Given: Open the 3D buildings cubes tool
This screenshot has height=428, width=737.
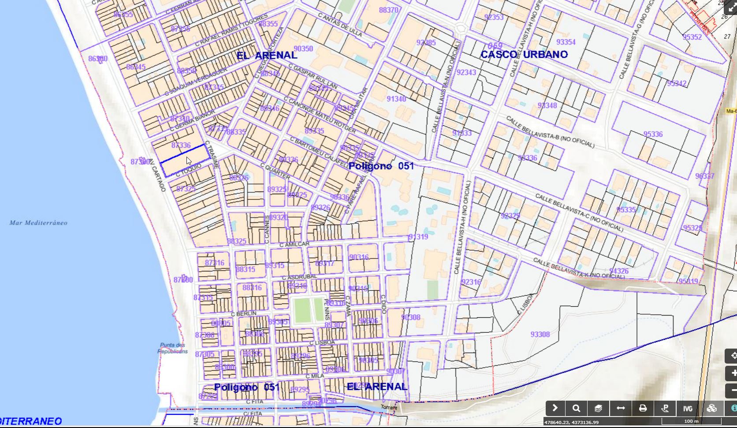Looking at the screenshot, I should click(x=711, y=408).
